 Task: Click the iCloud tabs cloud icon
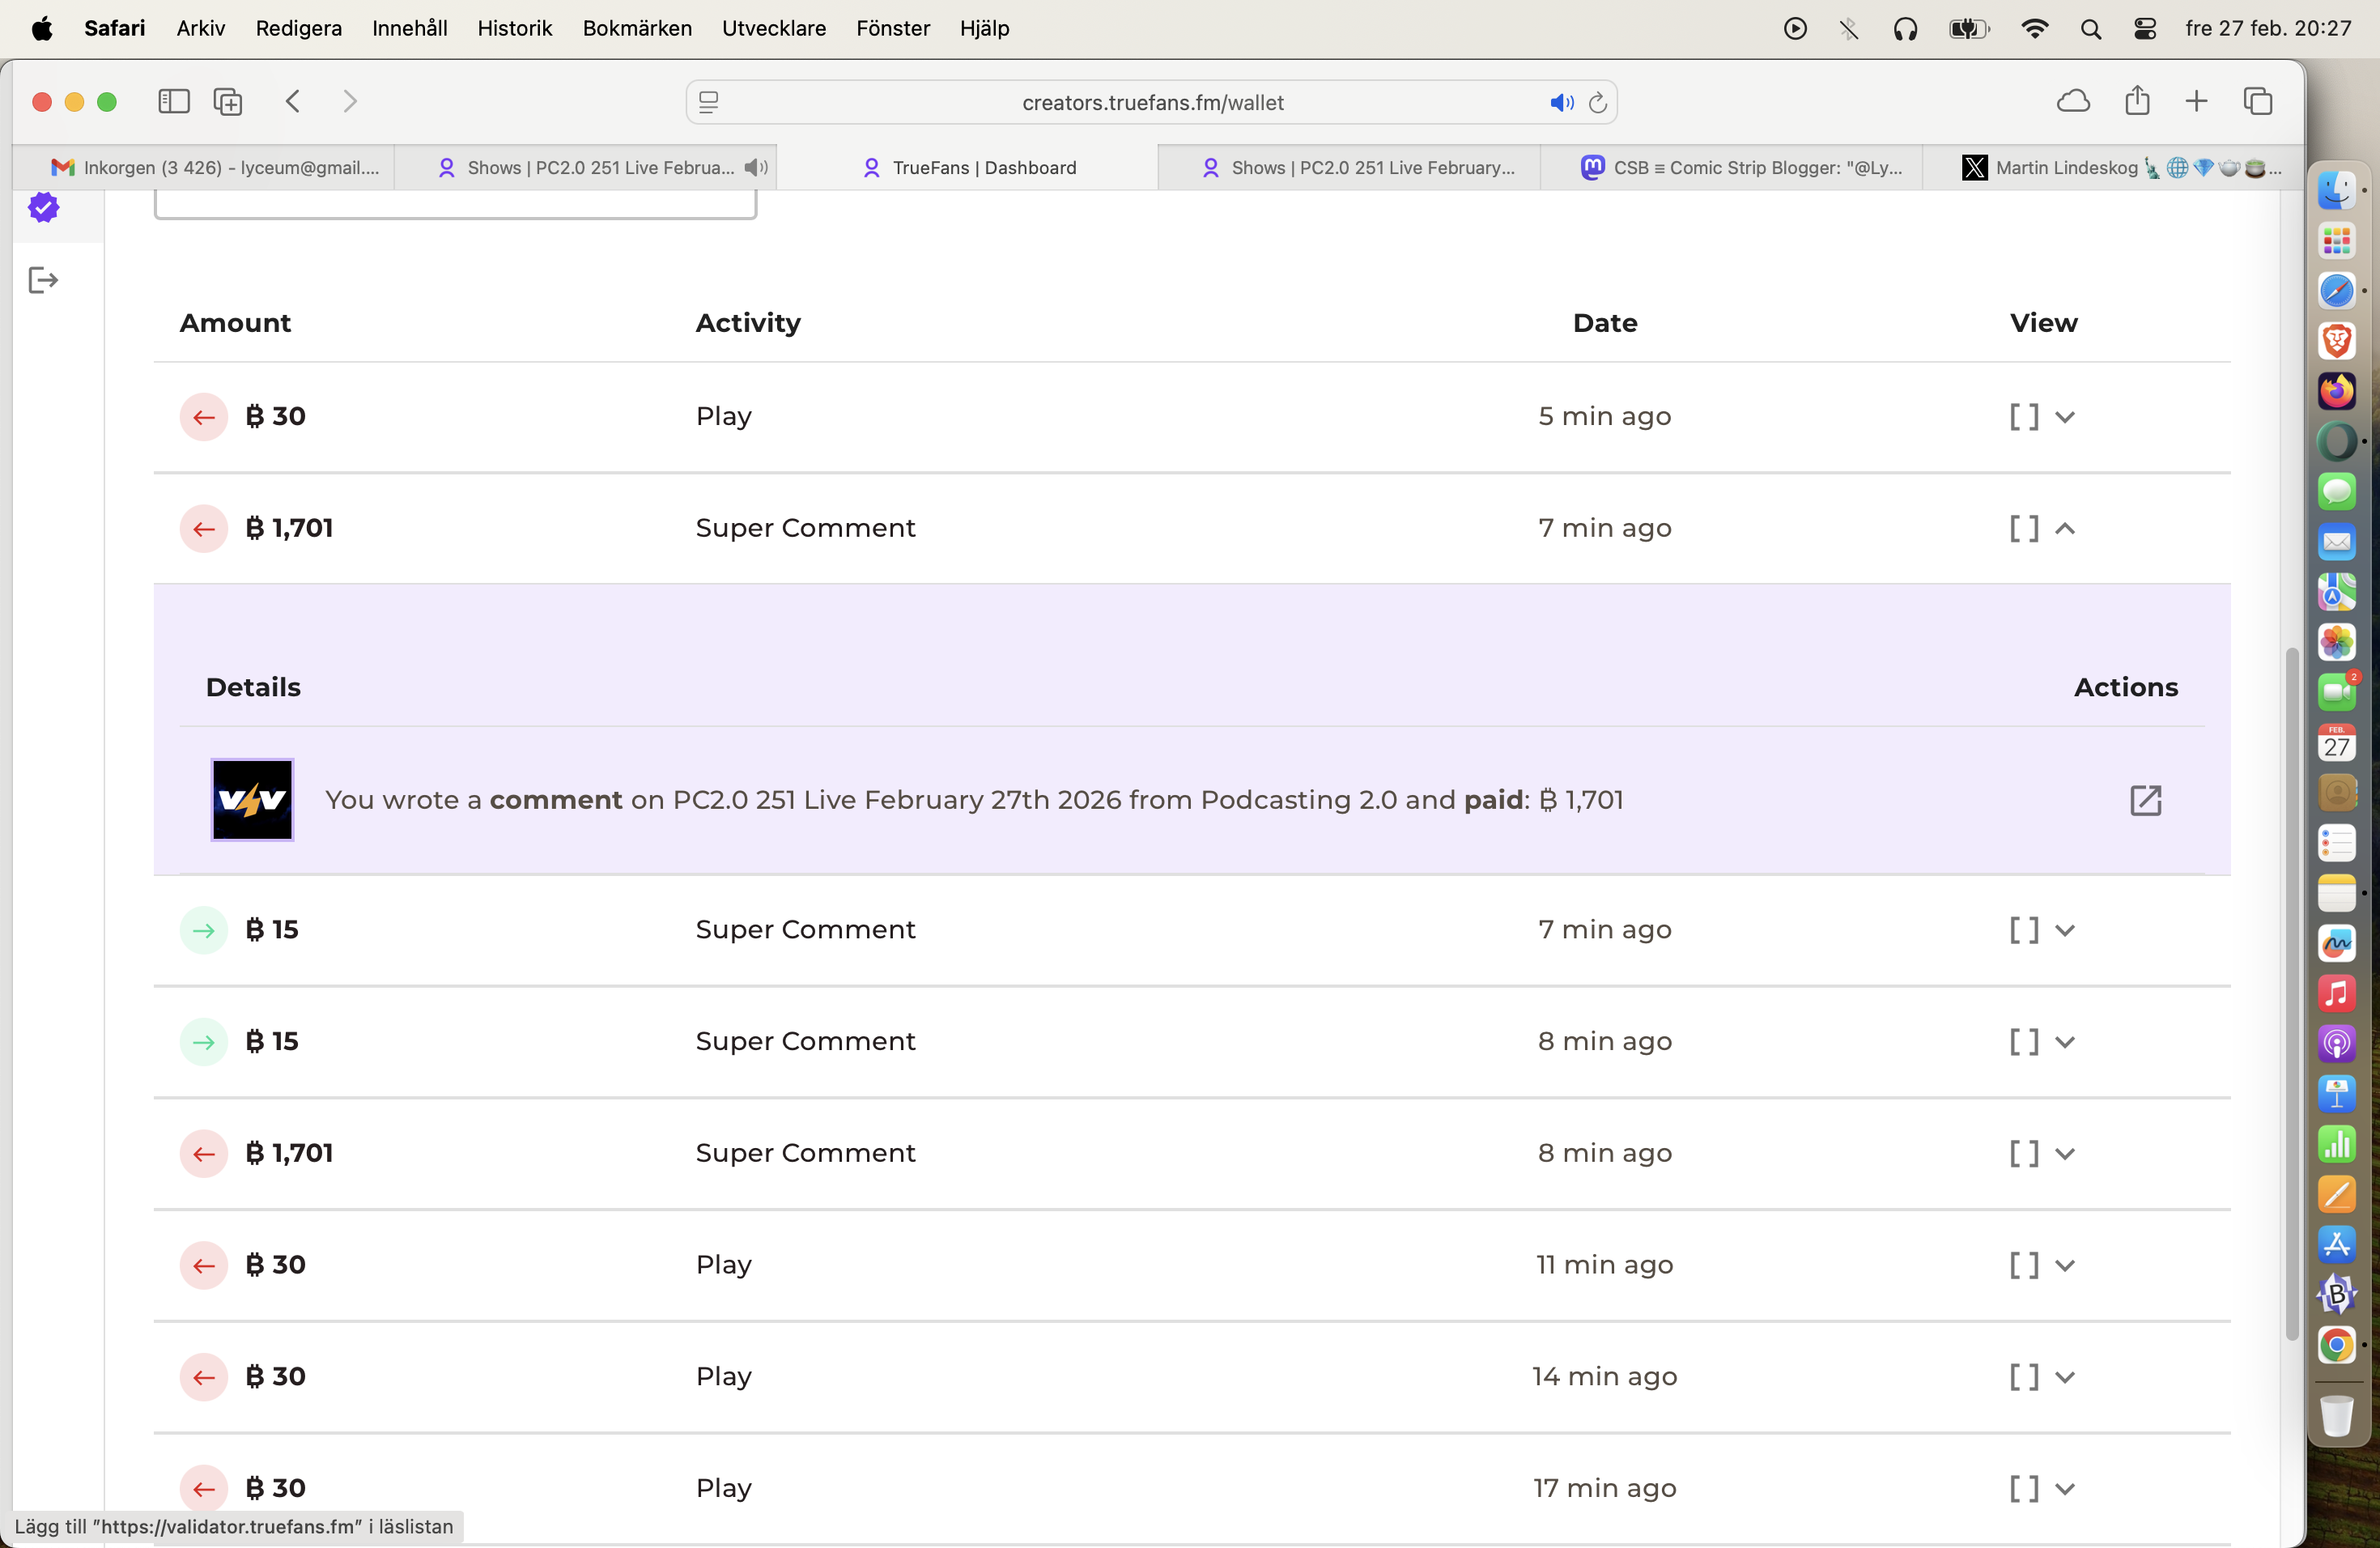point(2073,101)
